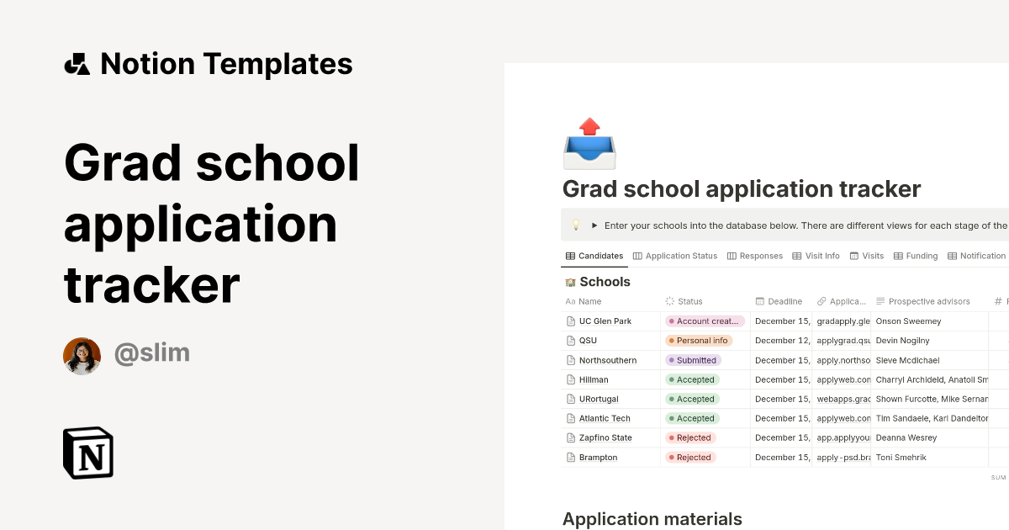
Task: Click the Schools database school emoji icon
Action: (569, 281)
